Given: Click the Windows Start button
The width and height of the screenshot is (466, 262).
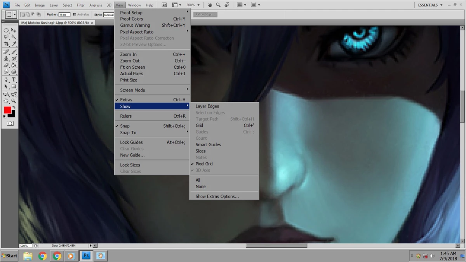Looking at the screenshot, I should (9, 255).
